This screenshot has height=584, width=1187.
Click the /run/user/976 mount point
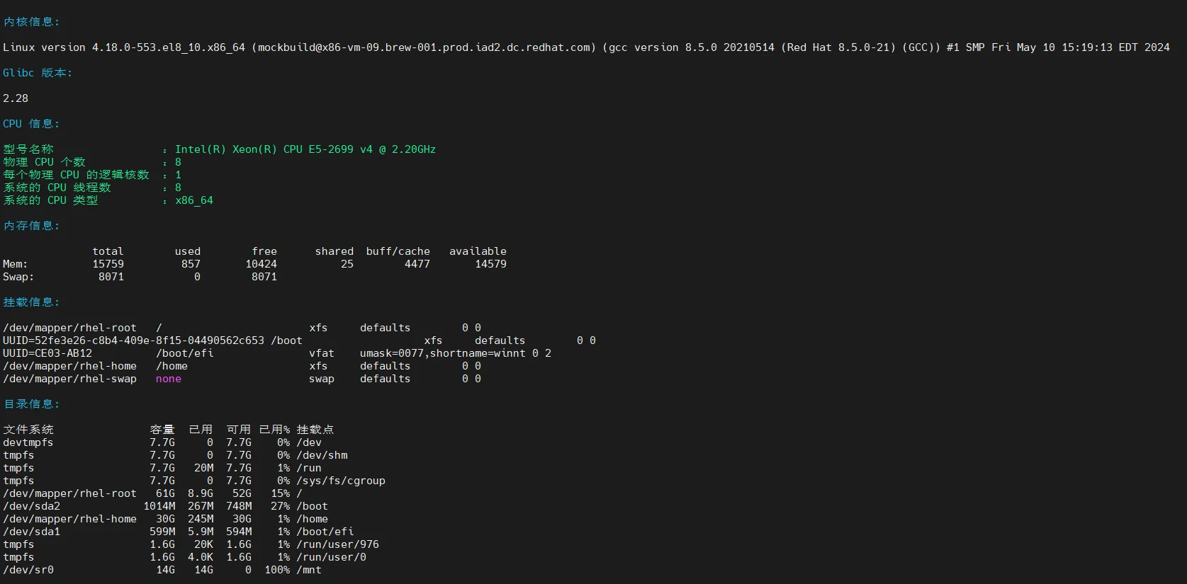coord(337,544)
